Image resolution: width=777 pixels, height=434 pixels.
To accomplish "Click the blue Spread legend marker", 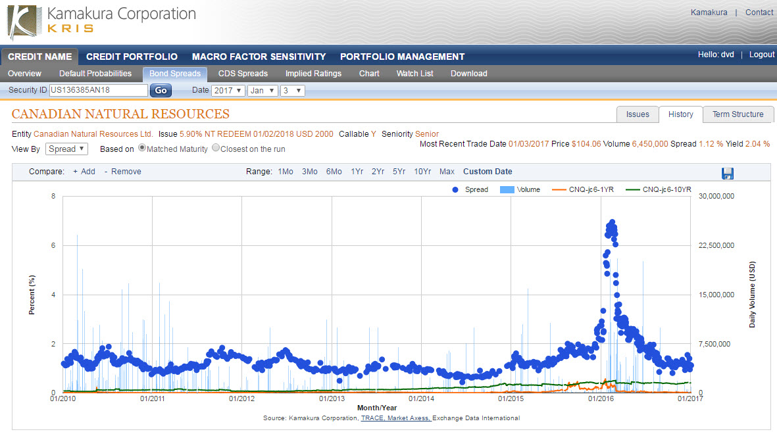I will pos(455,189).
